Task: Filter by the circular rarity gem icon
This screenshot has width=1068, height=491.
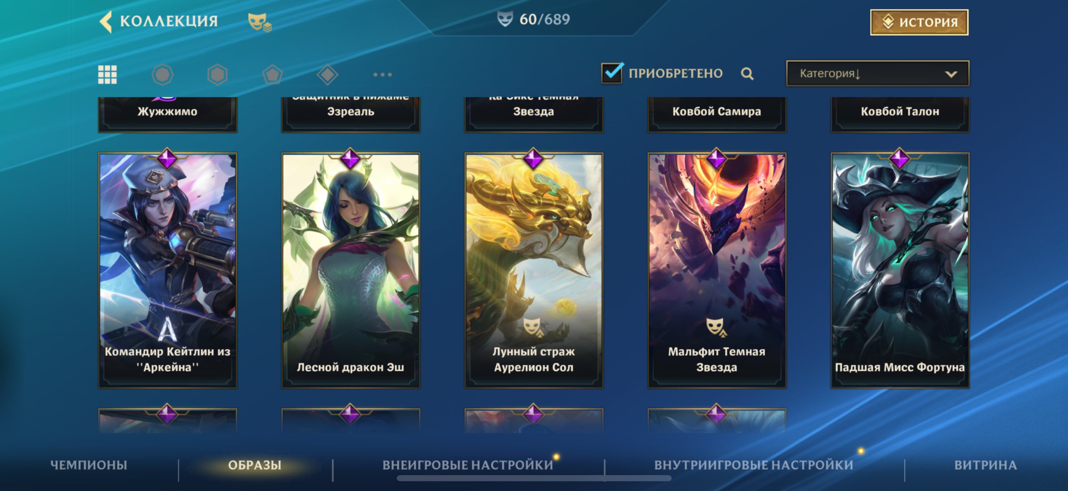Action: [x=163, y=75]
